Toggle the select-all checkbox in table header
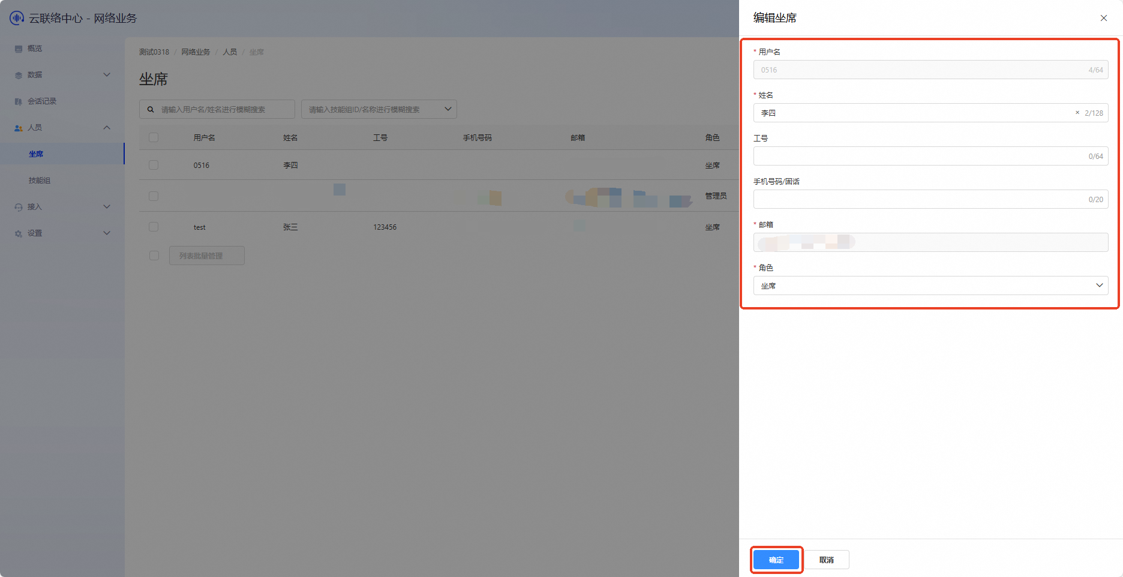Viewport: 1123px width, 577px height. pyautogui.click(x=154, y=137)
